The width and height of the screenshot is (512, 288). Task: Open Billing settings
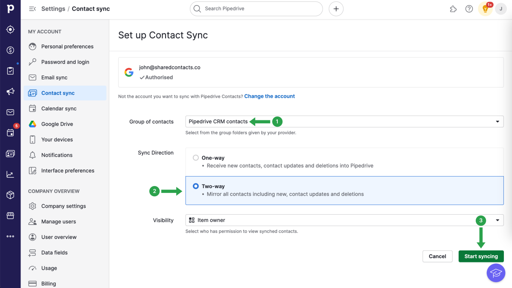[65, 283]
